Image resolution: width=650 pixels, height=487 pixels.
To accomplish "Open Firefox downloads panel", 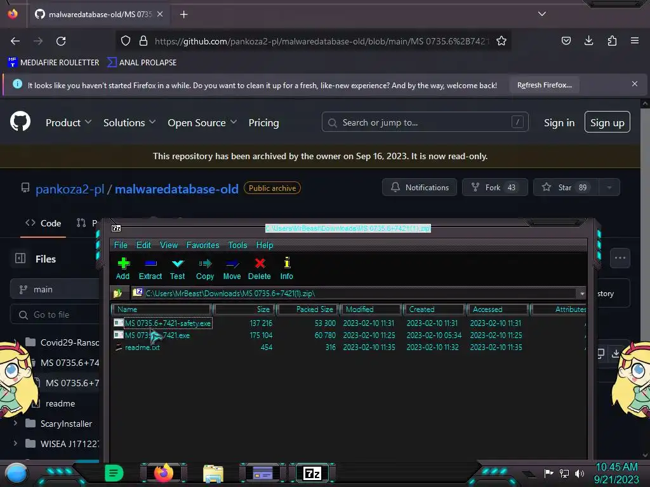I will [588, 41].
